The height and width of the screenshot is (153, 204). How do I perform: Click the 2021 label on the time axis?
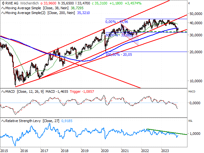(x=125, y=151)
